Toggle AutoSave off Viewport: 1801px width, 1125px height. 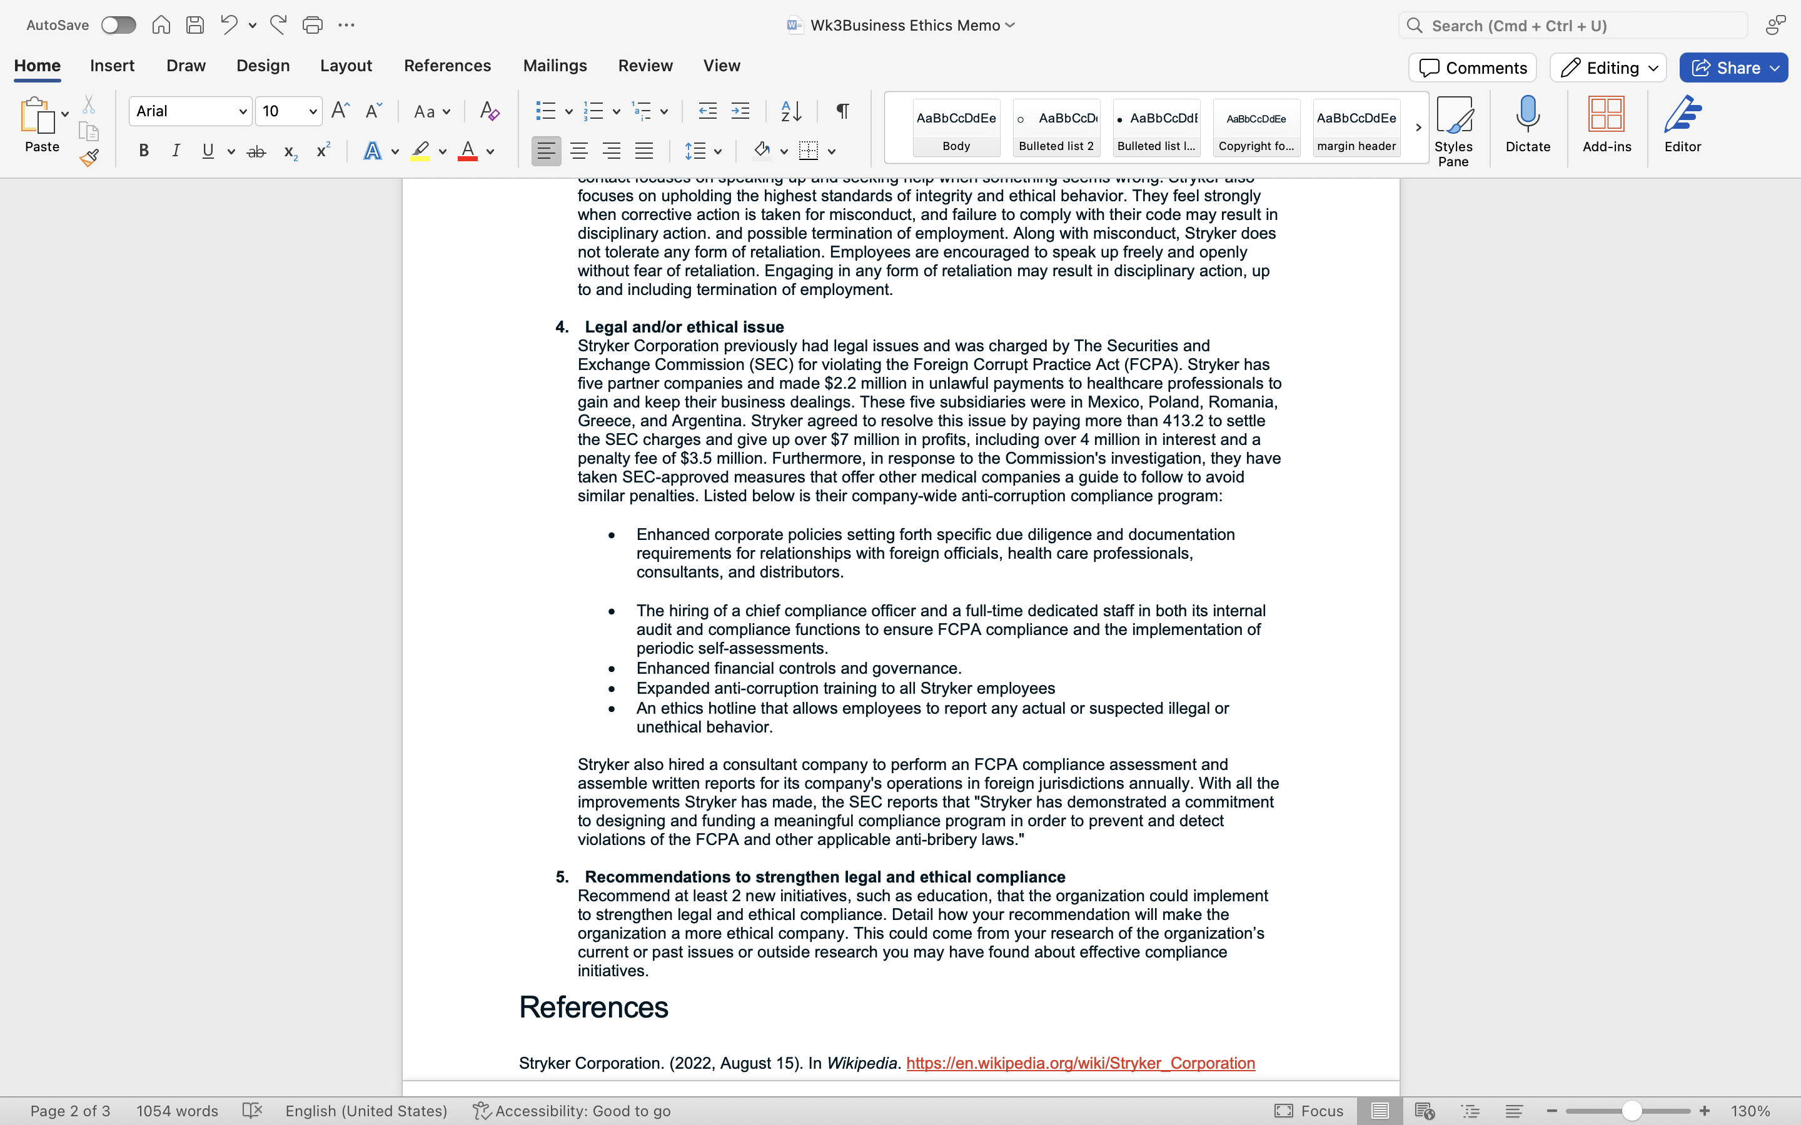click(118, 24)
